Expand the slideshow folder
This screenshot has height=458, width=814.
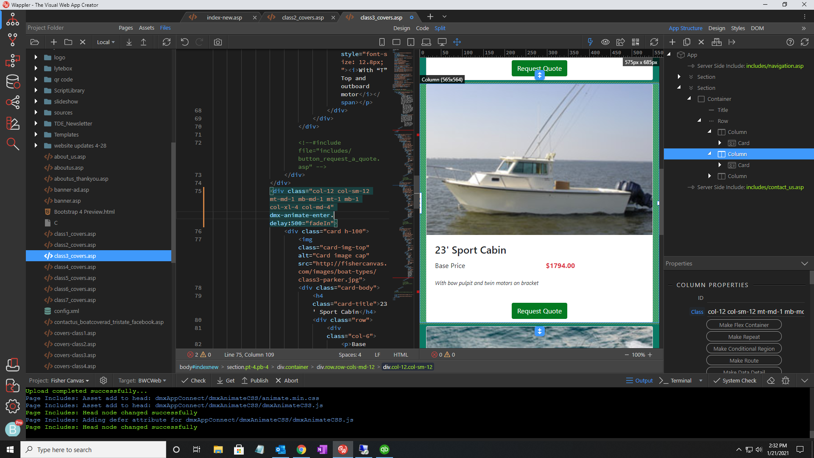[x=36, y=101]
